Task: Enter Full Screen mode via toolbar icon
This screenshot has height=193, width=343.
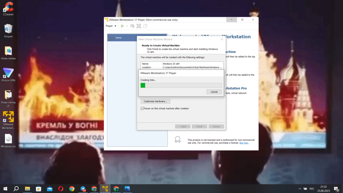Action: (139, 26)
